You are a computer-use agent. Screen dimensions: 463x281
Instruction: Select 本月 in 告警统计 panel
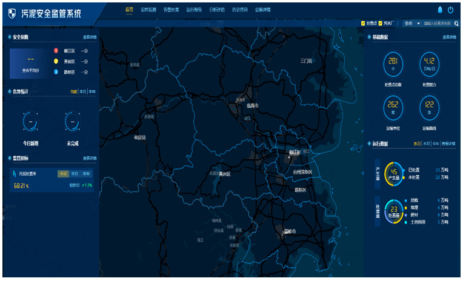coord(82,91)
